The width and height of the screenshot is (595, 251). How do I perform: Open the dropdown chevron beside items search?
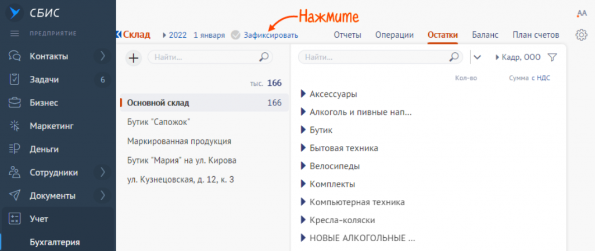point(478,57)
